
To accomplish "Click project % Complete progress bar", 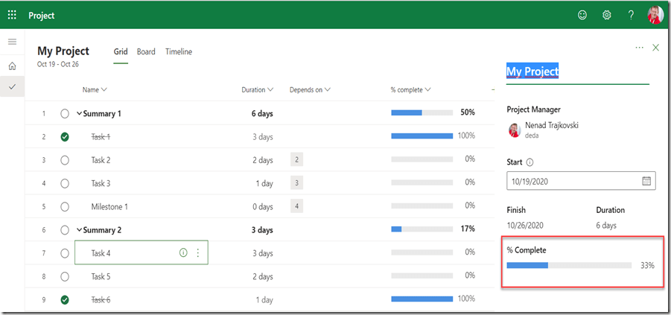I will tap(569, 265).
